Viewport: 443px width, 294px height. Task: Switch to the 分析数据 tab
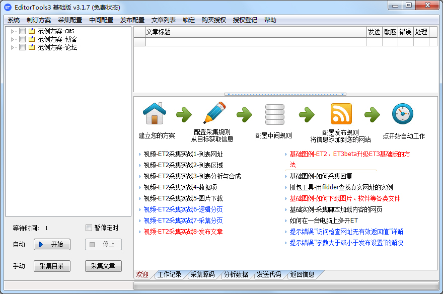(236, 274)
